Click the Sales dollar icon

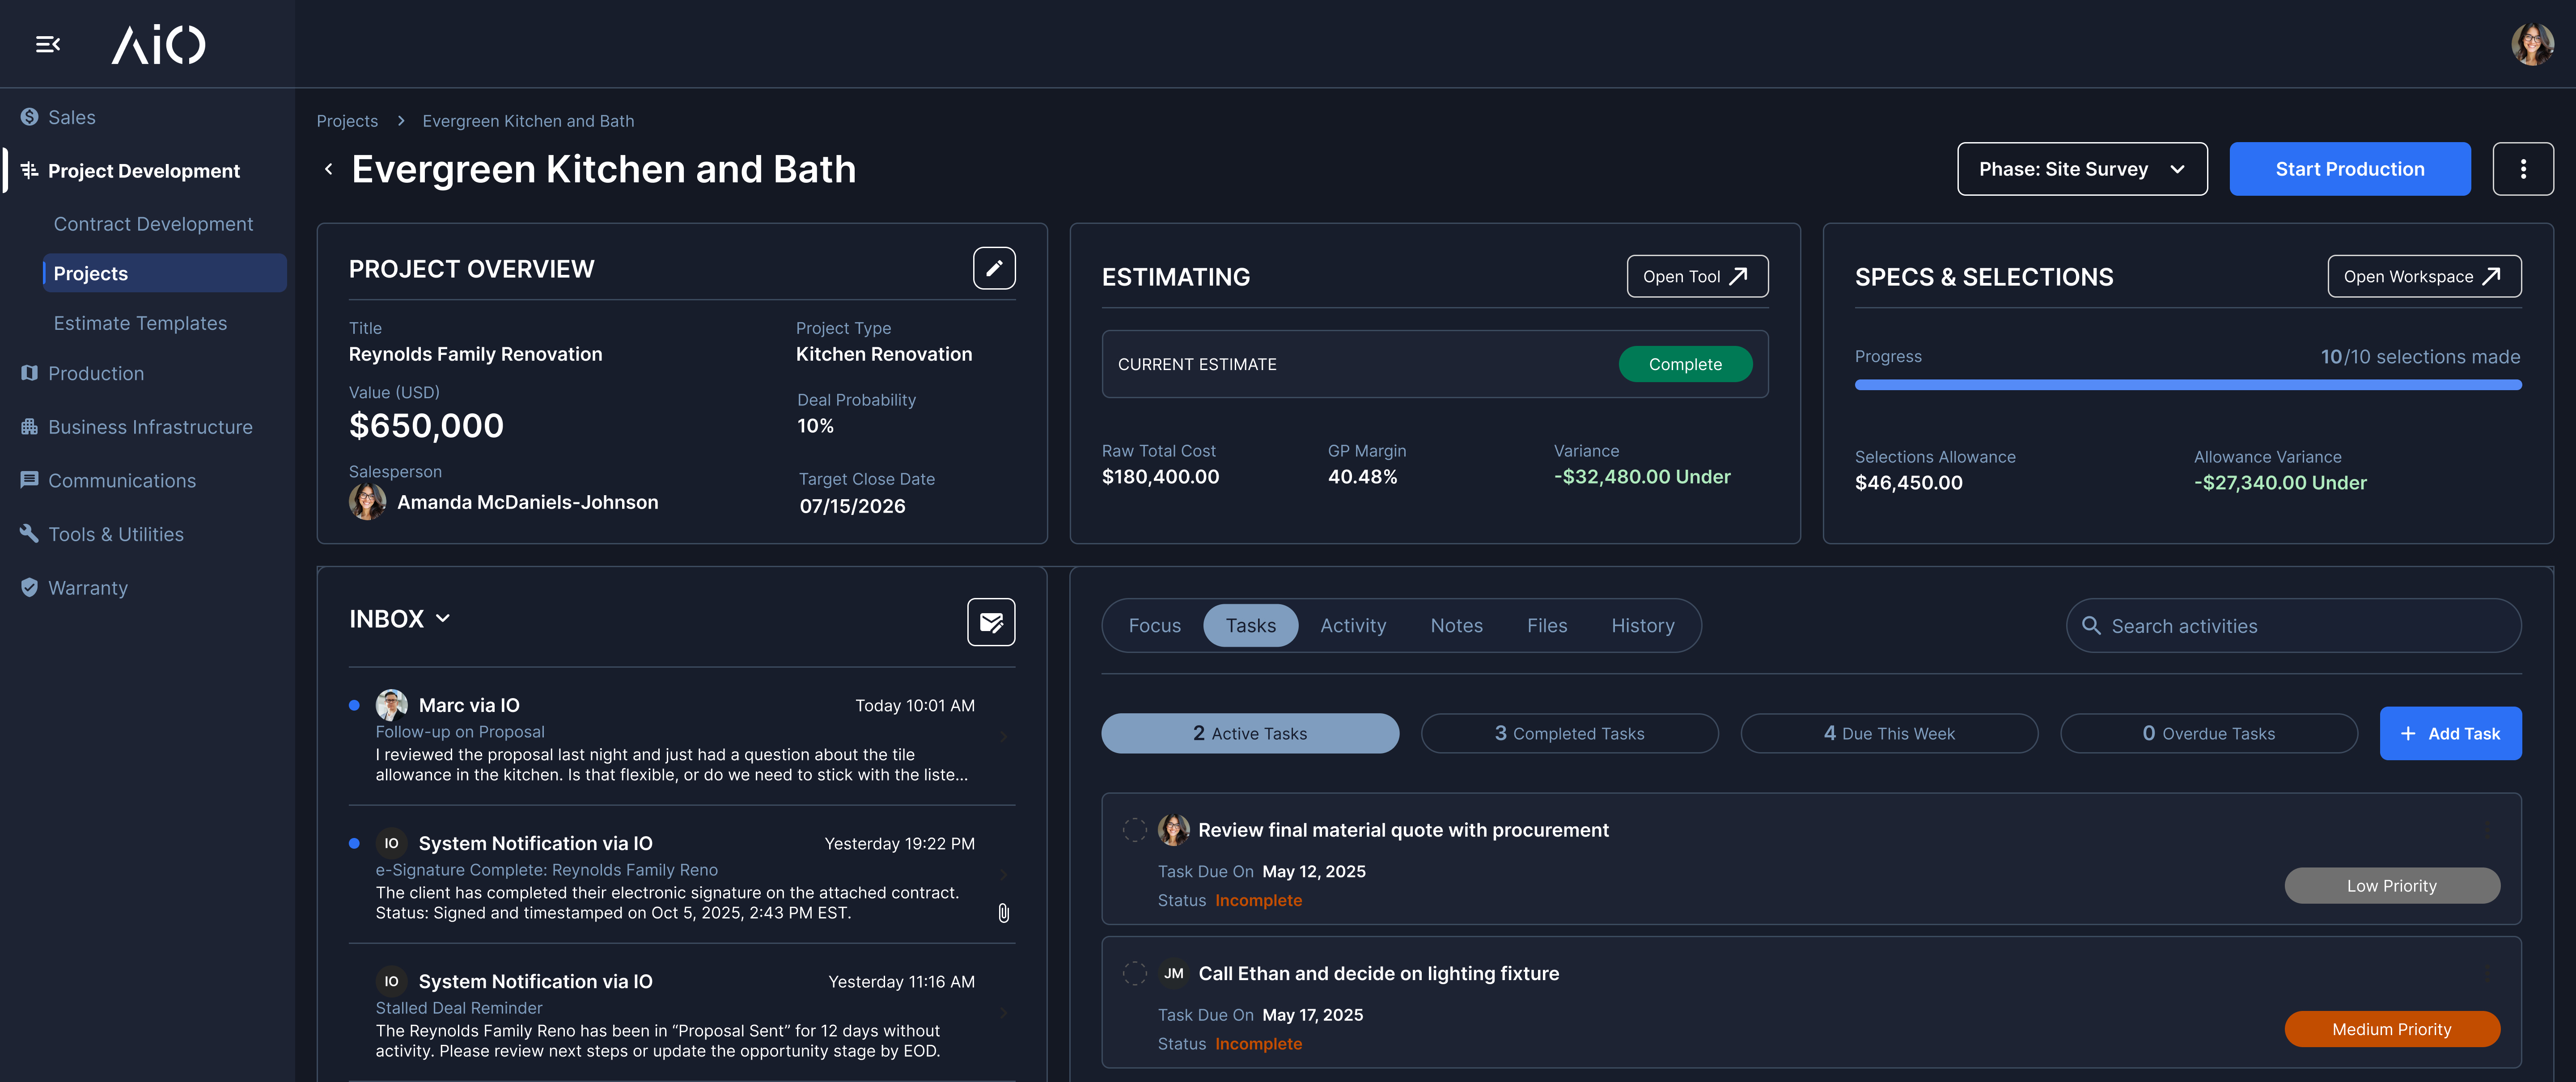29,117
